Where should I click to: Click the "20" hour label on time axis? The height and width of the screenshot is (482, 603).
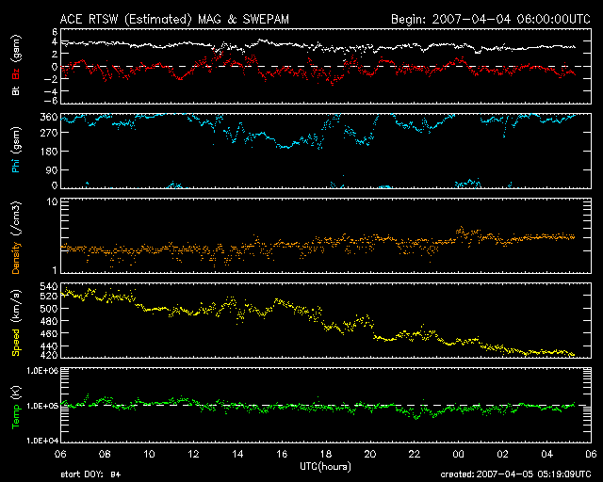(x=370, y=455)
